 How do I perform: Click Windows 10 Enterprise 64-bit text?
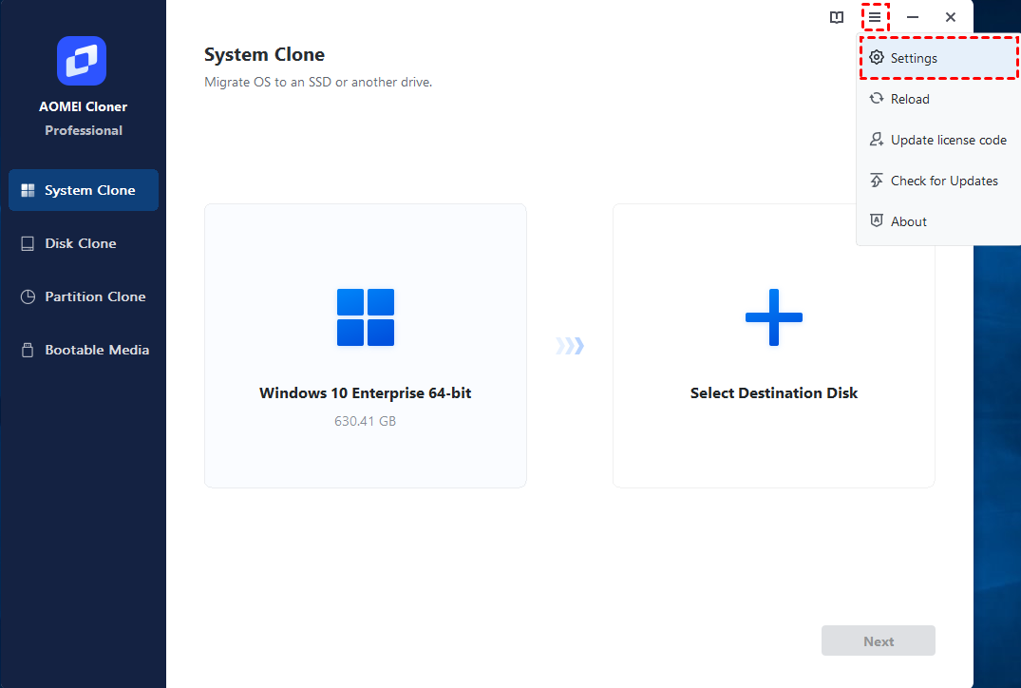point(366,392)
